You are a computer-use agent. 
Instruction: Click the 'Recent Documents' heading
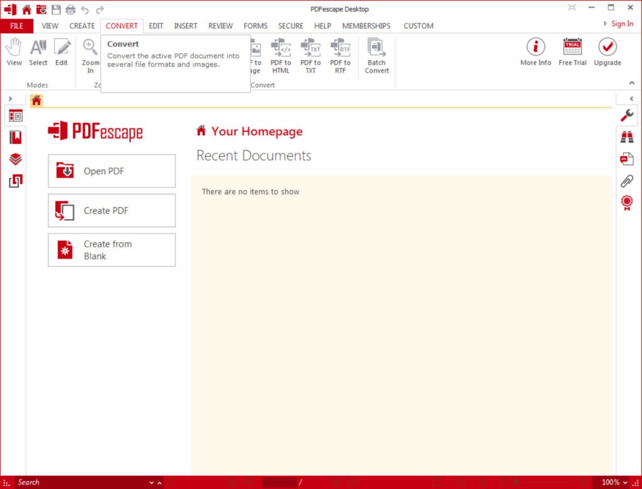coord(254,155)
